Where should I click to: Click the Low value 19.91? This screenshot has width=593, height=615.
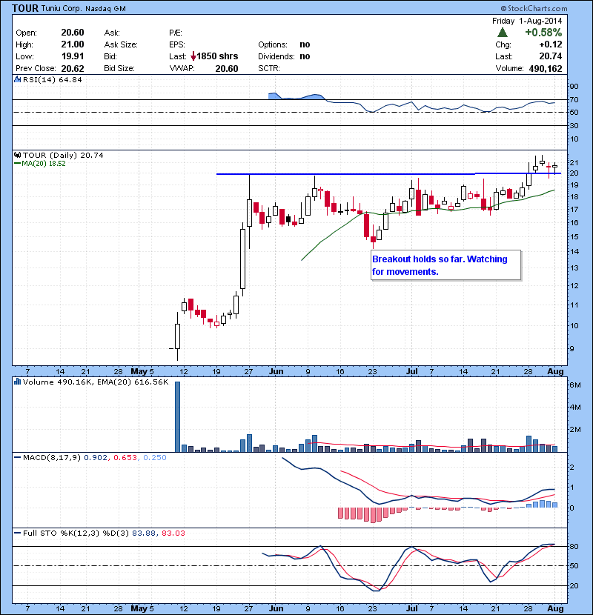(73, 56)
